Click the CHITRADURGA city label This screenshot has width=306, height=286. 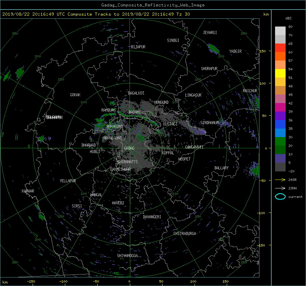click(x=185, y=234)
